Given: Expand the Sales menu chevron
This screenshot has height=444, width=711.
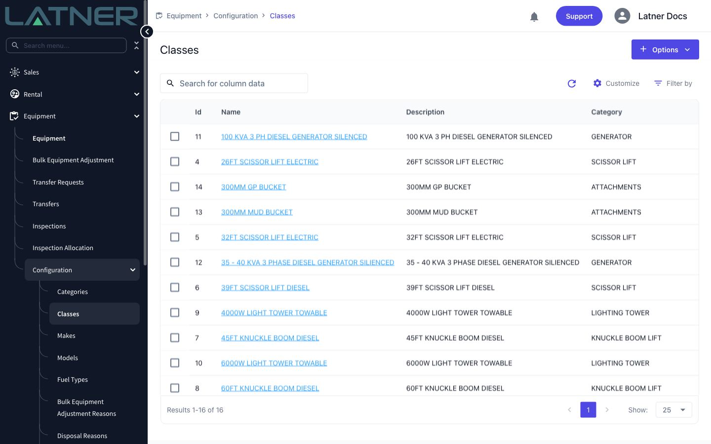Looking at the screenshot, I should pyautogui.click(x=137, y=72).
